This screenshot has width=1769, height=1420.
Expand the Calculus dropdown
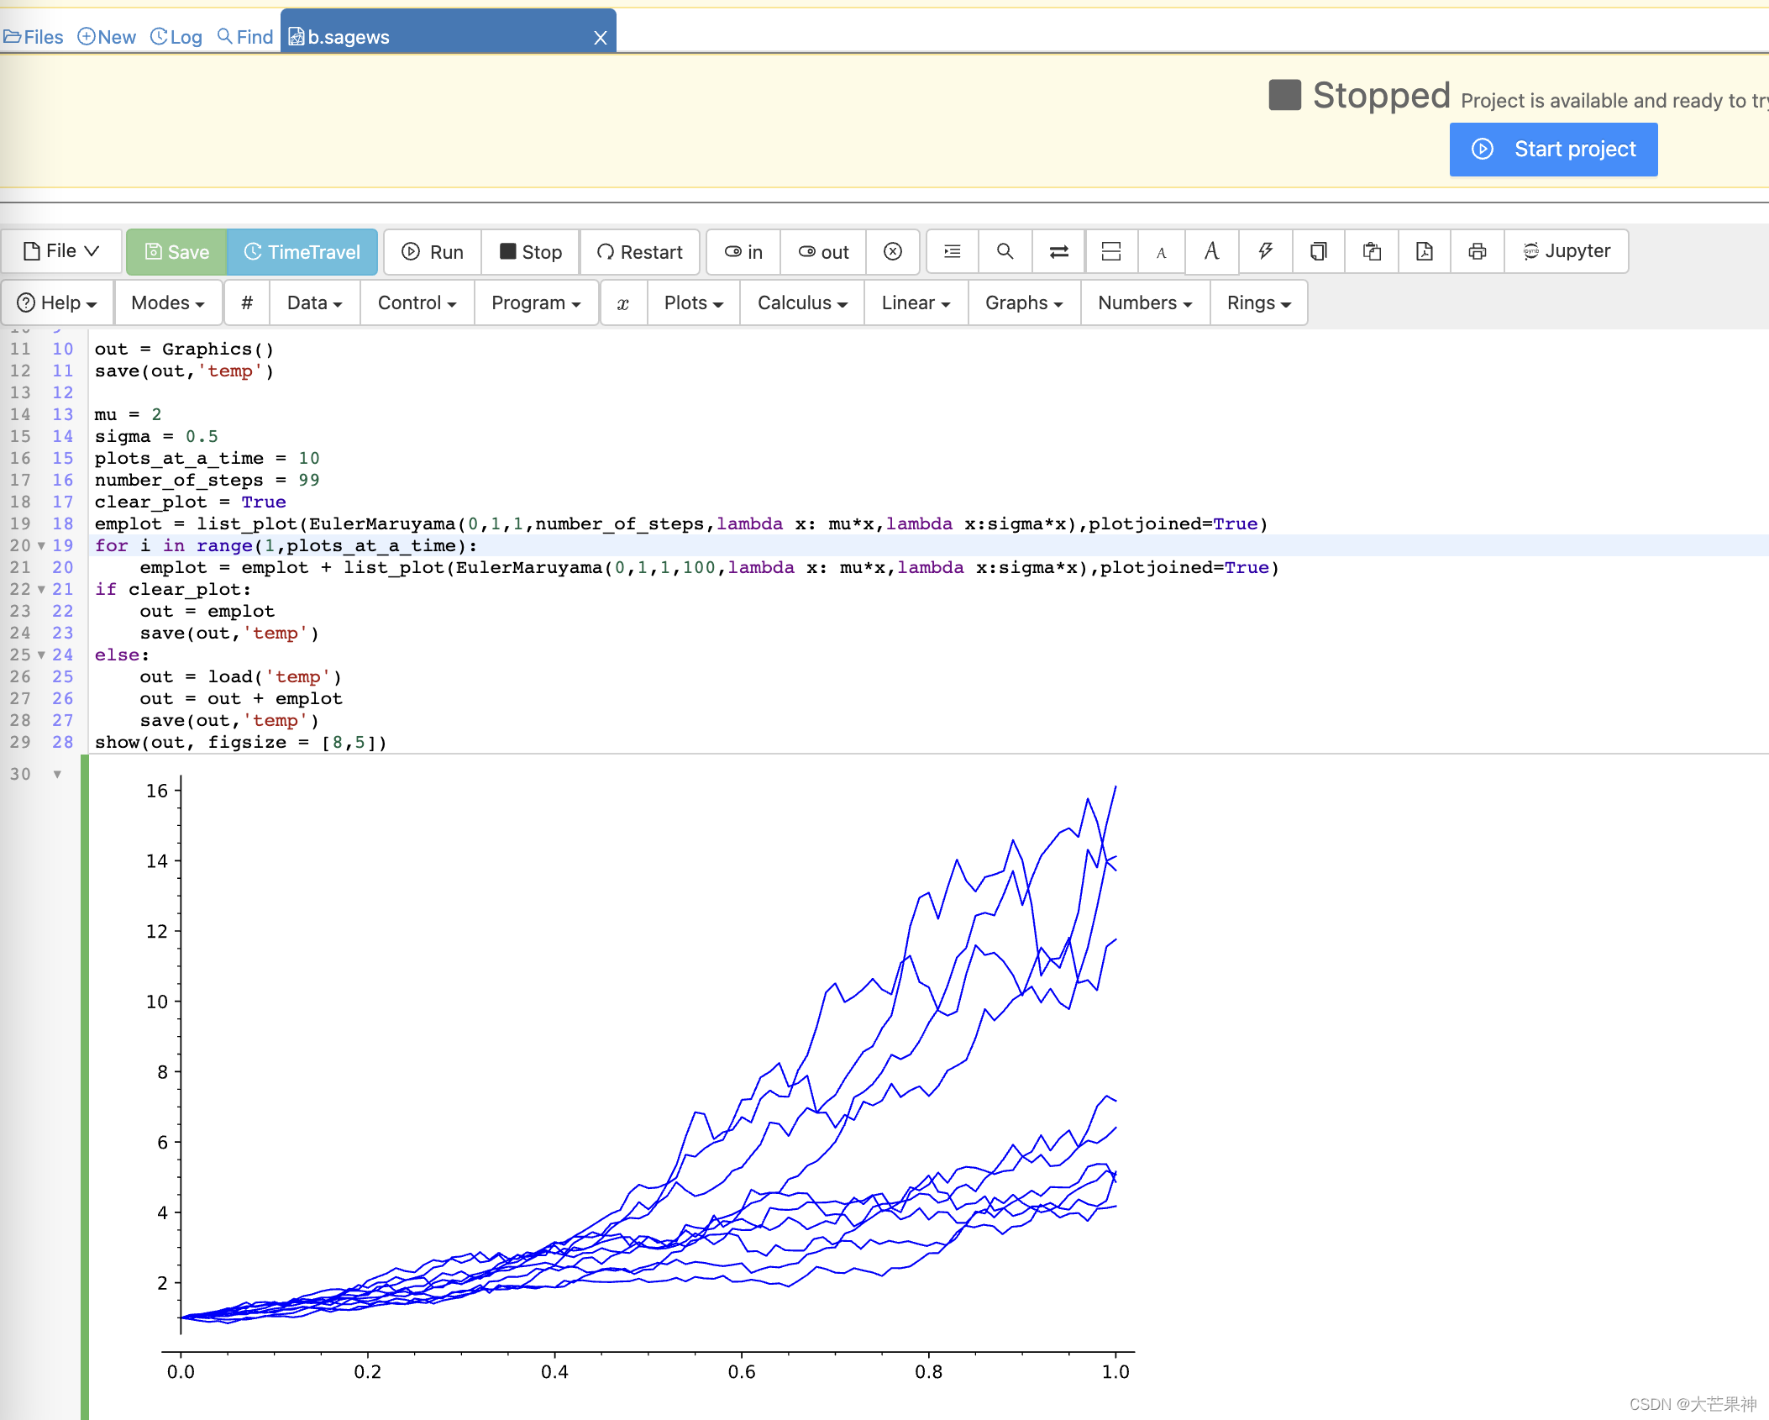[801, 302]
